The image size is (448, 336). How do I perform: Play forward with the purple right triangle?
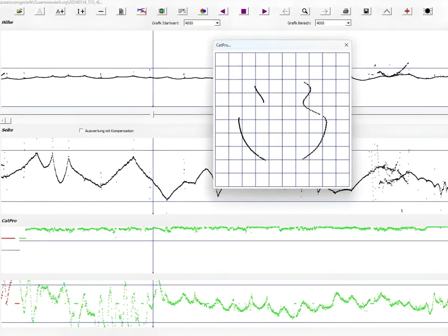click(264, 12)
